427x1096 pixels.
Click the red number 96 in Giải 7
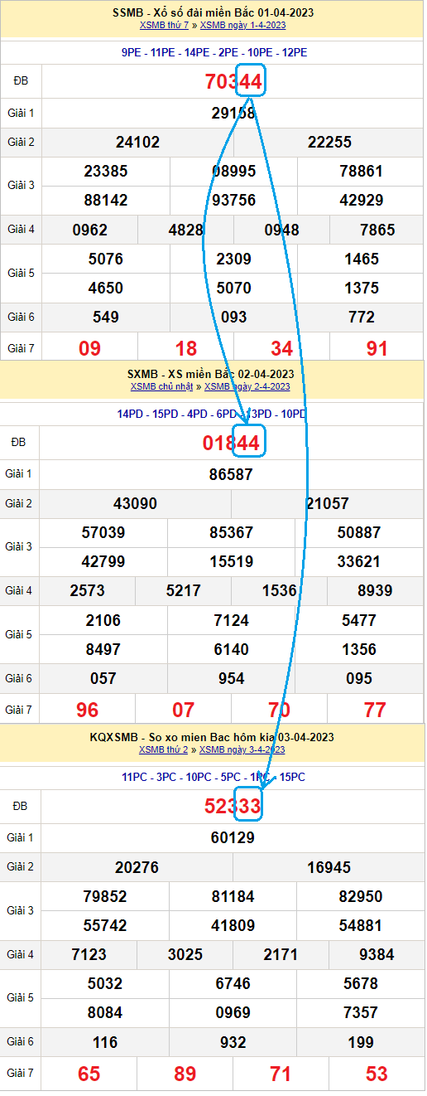87,710
